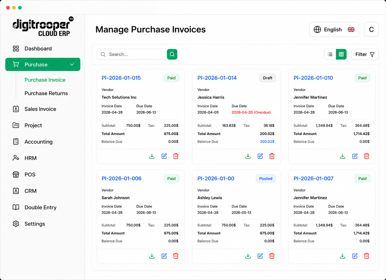386x280 pixels.
Task: Edit invoice PI-2026-01-014
Action: click(x=260, y=156)
